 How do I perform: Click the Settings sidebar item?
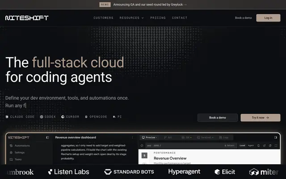pyautogui.click(x=17, y=153)
